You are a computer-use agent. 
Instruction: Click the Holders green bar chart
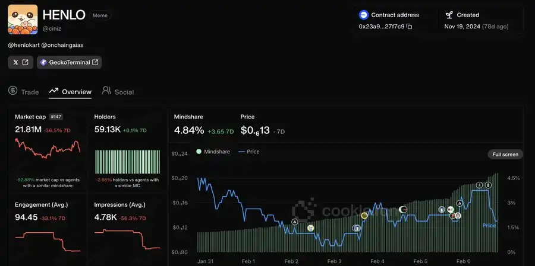pyautogui.click(x=127, y=161)
